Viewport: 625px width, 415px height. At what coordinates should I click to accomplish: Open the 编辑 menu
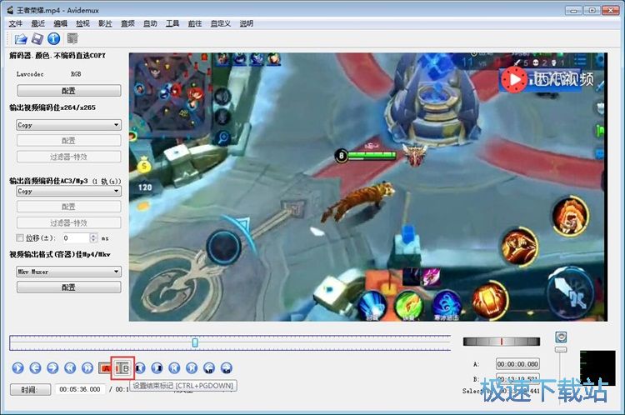pyautogui.click(x=60, y=23)
